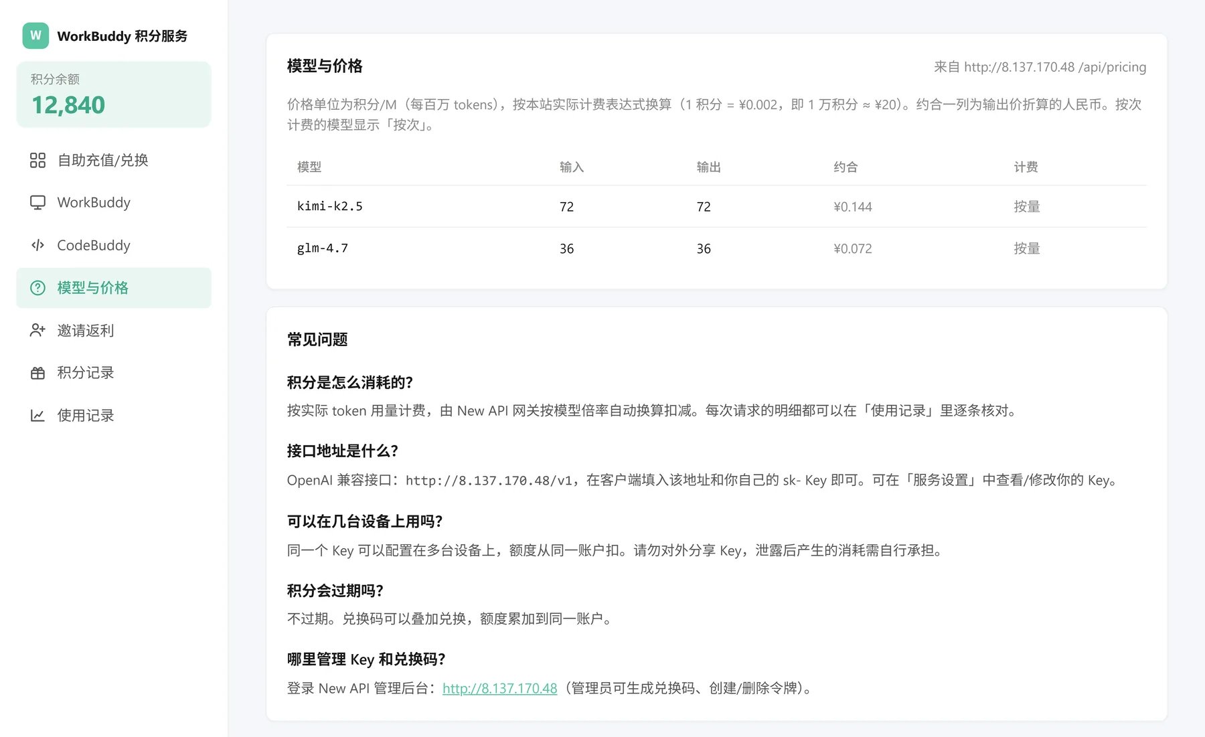1205x737 pixels.
Task: Click the WorkBuddy 积分服务 title text
Action: coord(122,36)
